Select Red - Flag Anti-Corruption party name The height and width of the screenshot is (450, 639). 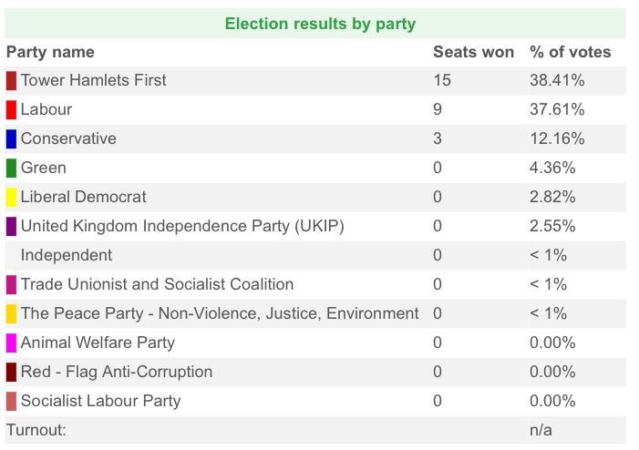116,372
